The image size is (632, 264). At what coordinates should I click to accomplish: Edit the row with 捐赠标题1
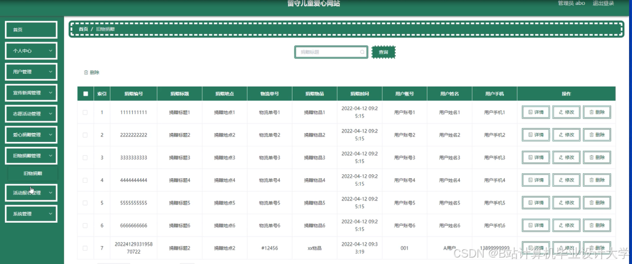pos(566,112)
